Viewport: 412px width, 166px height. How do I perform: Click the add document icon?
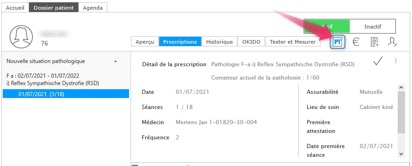(374, 42)
